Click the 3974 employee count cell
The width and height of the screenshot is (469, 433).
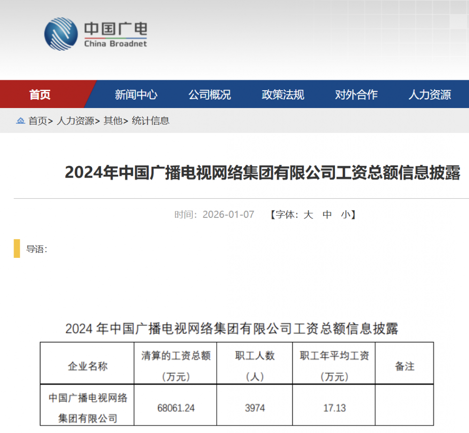point(255,408)
